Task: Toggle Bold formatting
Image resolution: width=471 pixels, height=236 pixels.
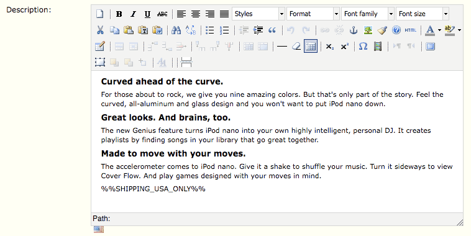Action: 119,14
